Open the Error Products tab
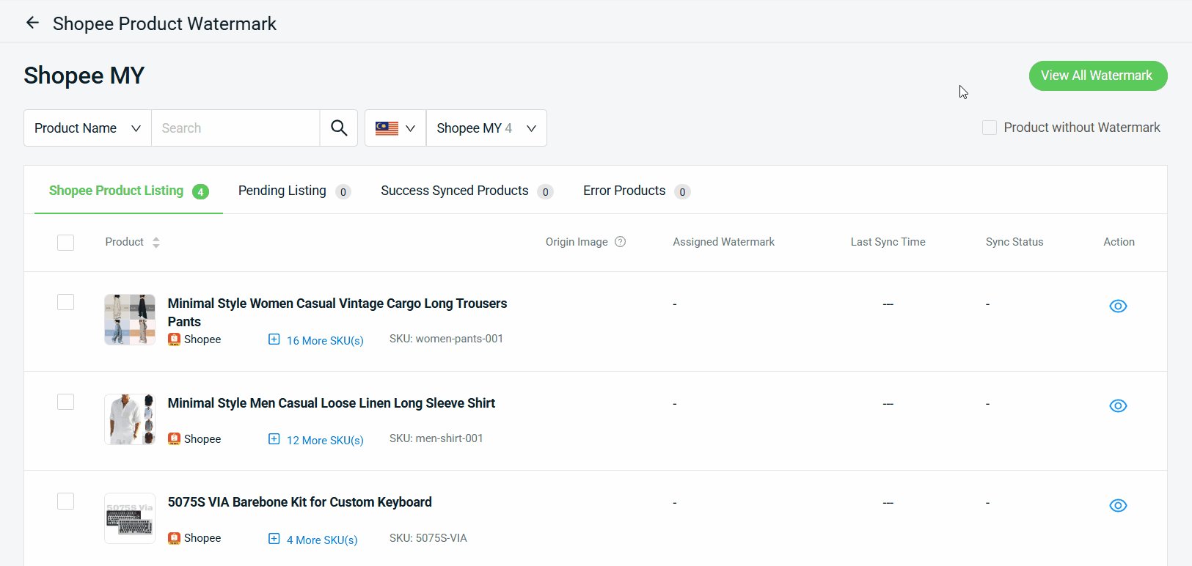This screenshot has height=566, width=1192. tap(636, 191)
